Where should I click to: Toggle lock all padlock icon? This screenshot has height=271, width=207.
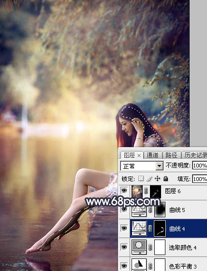166,179
